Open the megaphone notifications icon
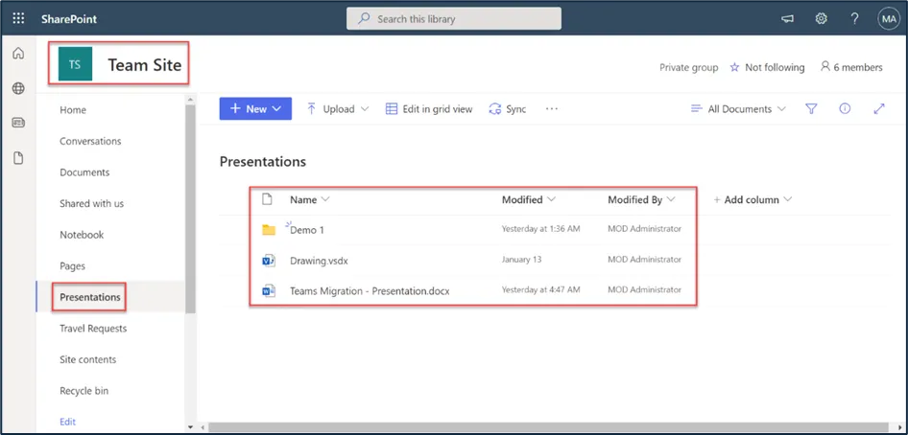This screenshot has height=435, width=908. coord(788,18)
